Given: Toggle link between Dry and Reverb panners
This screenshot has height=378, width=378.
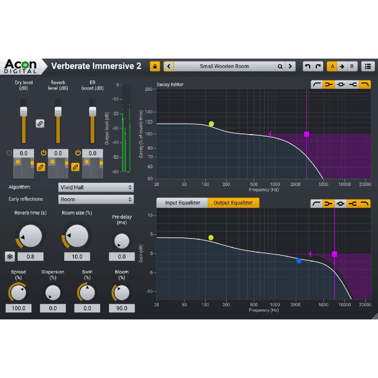Looking at the screenshot, I should click(41, 167).
